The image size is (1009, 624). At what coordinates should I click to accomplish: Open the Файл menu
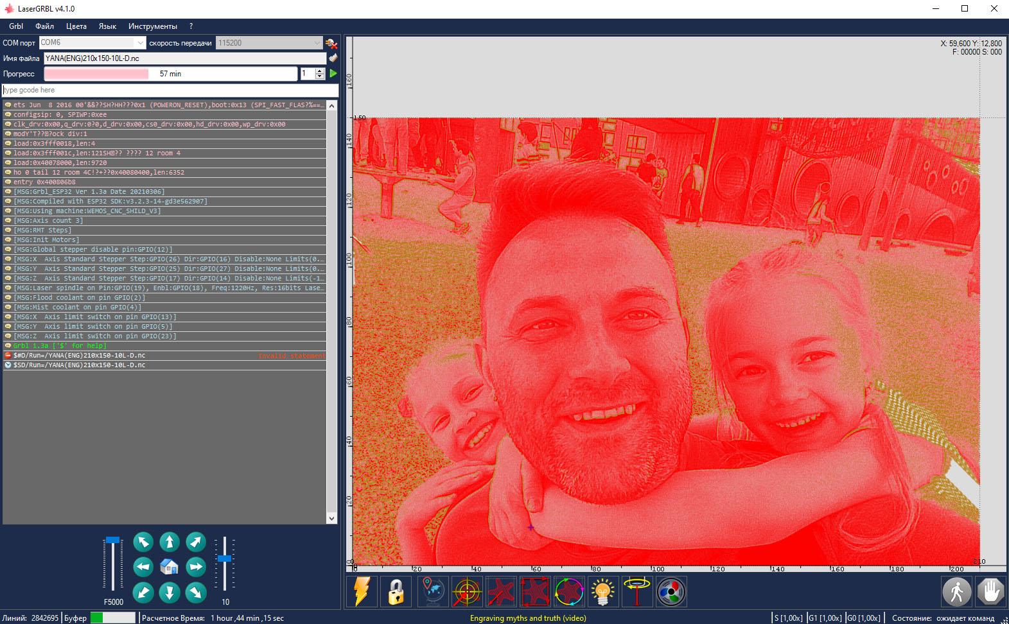[44, 26]
